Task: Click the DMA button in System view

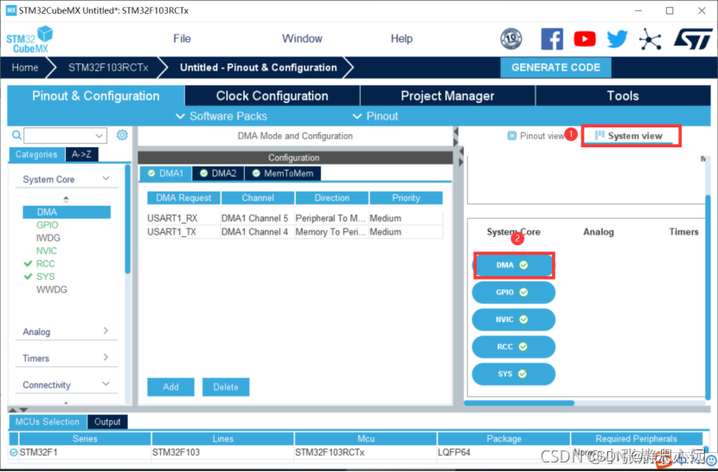Action: pyautogui.click(x=513, y=265)
